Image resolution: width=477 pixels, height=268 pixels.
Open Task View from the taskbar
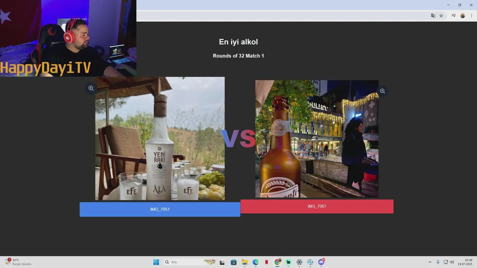tap(222, 262)
